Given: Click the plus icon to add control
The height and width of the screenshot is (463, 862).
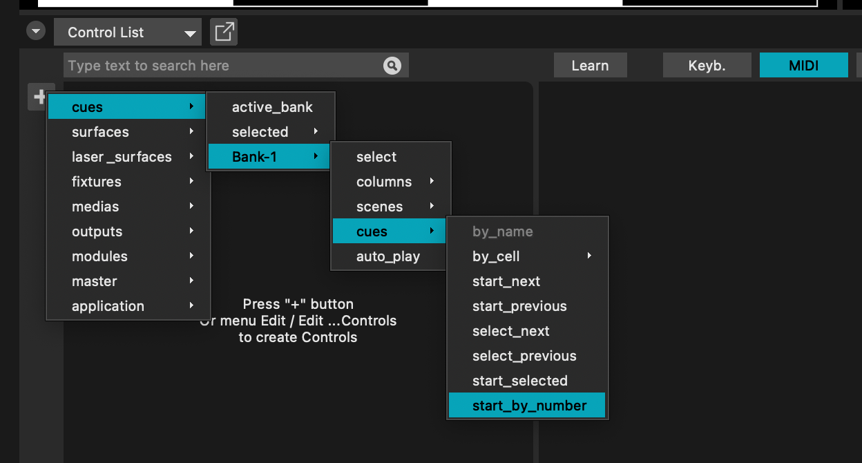Looking at the screenshot, I should [39, 97].
